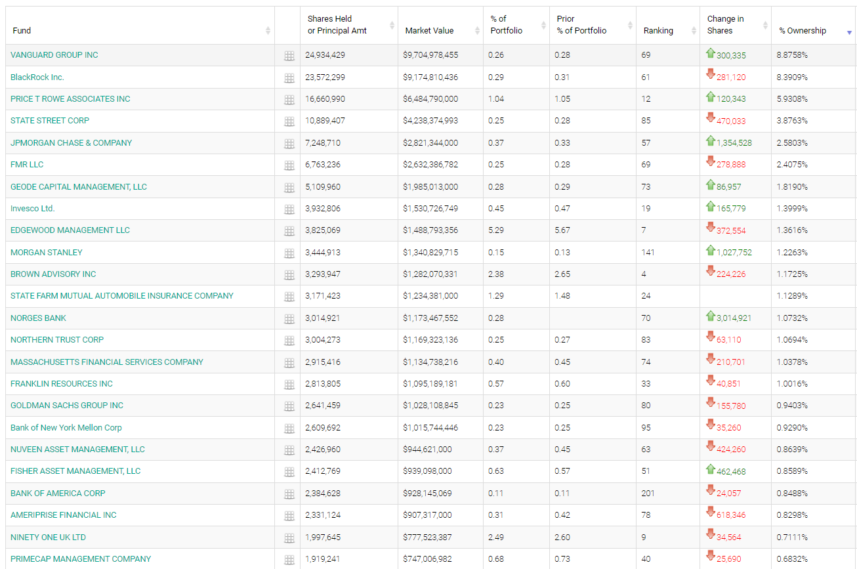Viewport: 857px width, 569px height.
Task: Open FRANKLIN RESOURCES INC link
Action: pyautogui.click(x=62, y=384)
